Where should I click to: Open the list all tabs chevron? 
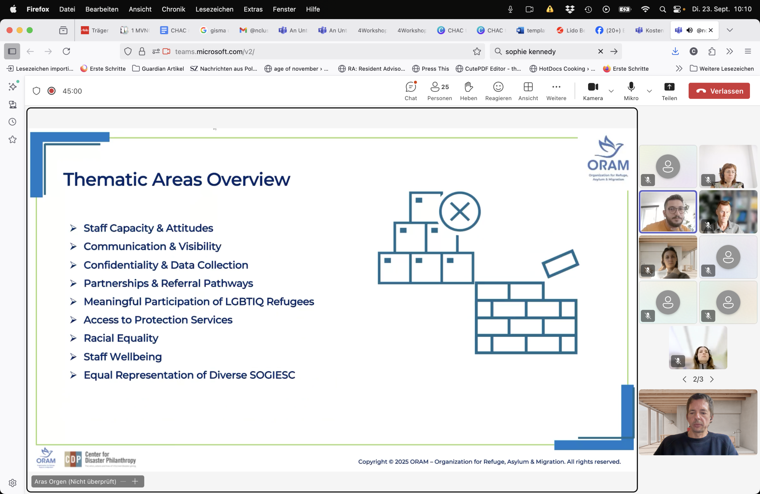coord(730,30)
